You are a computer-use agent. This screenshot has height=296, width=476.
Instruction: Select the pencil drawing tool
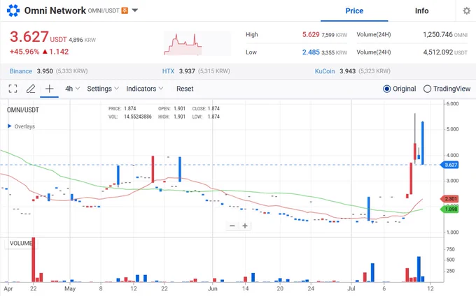click(31, 89)
